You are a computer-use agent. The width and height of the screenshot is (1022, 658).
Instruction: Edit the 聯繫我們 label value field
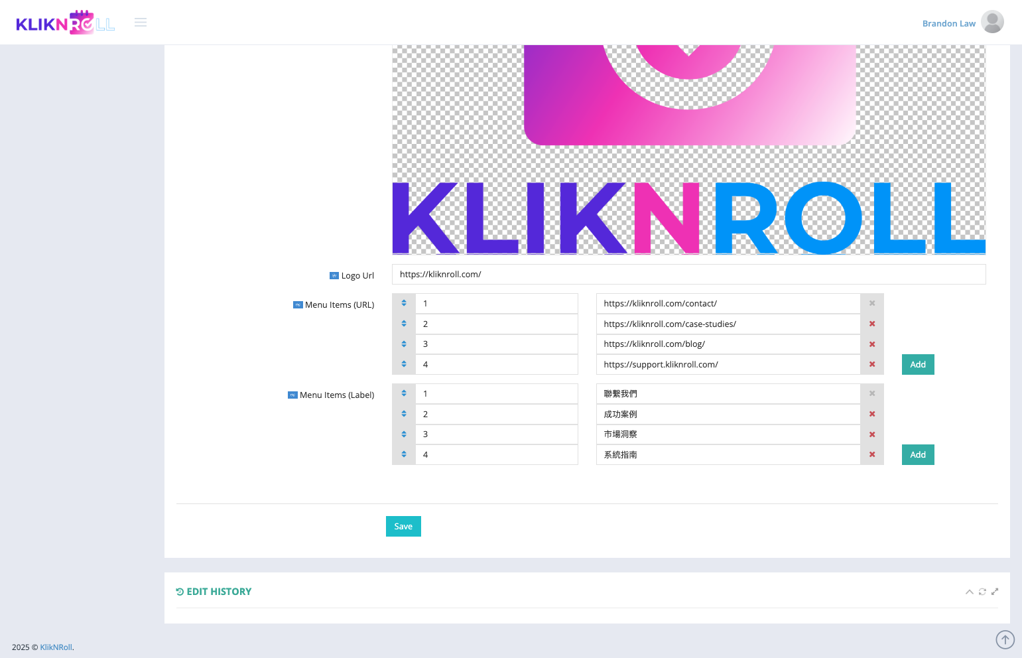click(x=728, y=393)
